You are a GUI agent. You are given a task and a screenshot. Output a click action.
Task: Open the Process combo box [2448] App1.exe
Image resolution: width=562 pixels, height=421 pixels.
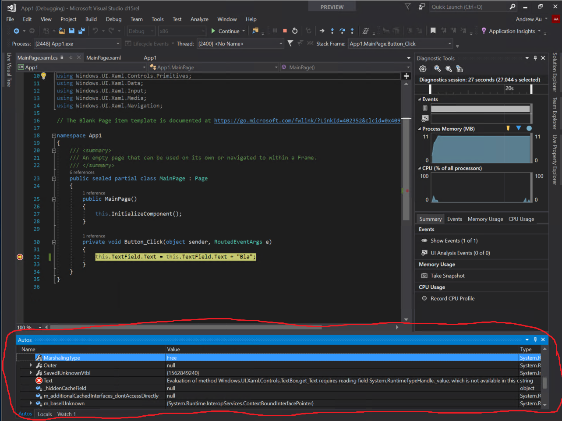(77, 43)
